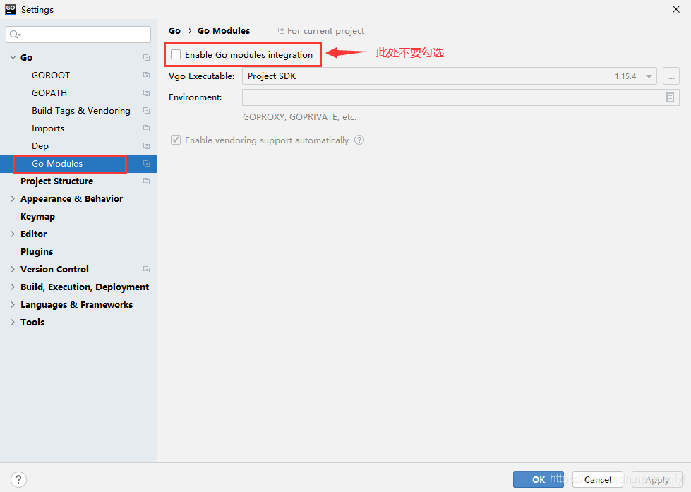Open the Help question mark button
The image size is (691, 492).
point(18,480)
